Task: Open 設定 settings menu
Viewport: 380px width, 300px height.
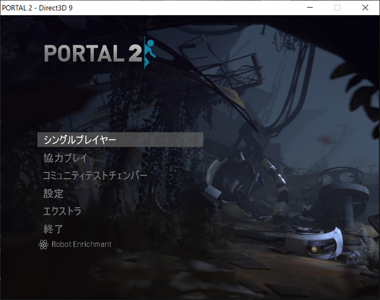Action: (53, 194)
